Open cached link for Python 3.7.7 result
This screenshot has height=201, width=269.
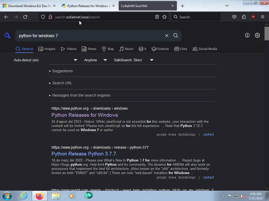click(x=208, y=177)
